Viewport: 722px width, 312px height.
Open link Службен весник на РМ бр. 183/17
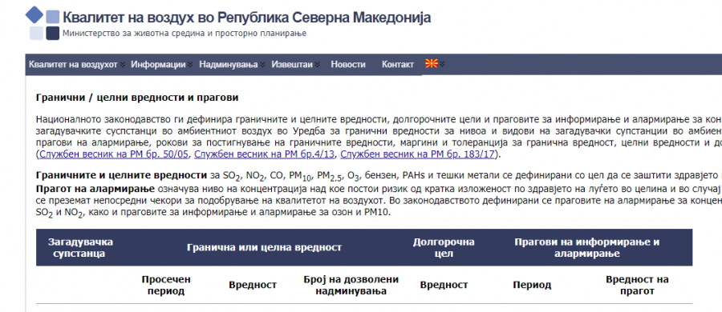pos(417,154)
